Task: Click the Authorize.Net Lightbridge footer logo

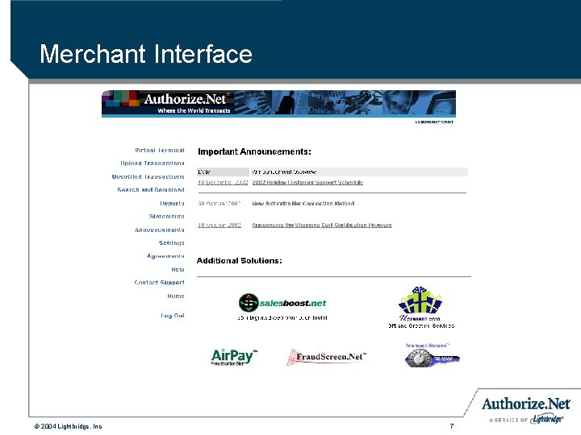Action: click(x=526, y=409)
